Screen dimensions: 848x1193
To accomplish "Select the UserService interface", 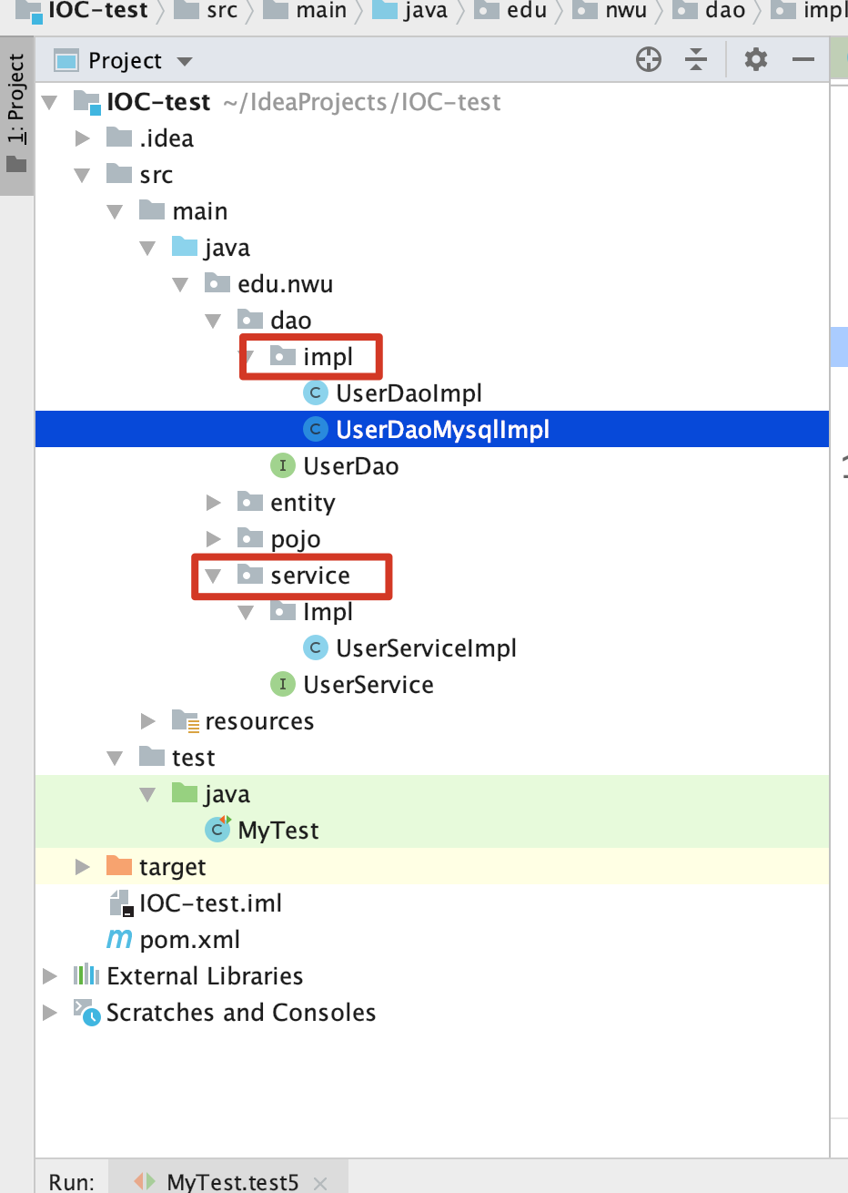I will [368, 685].
